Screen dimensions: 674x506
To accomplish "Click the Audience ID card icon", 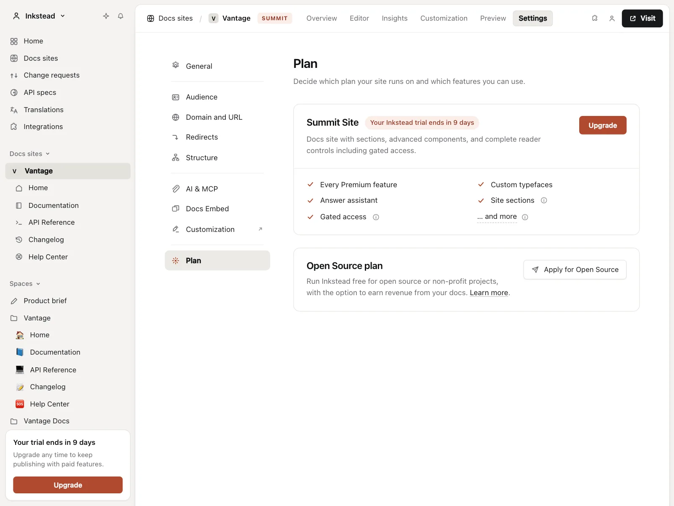I will 176,97.
